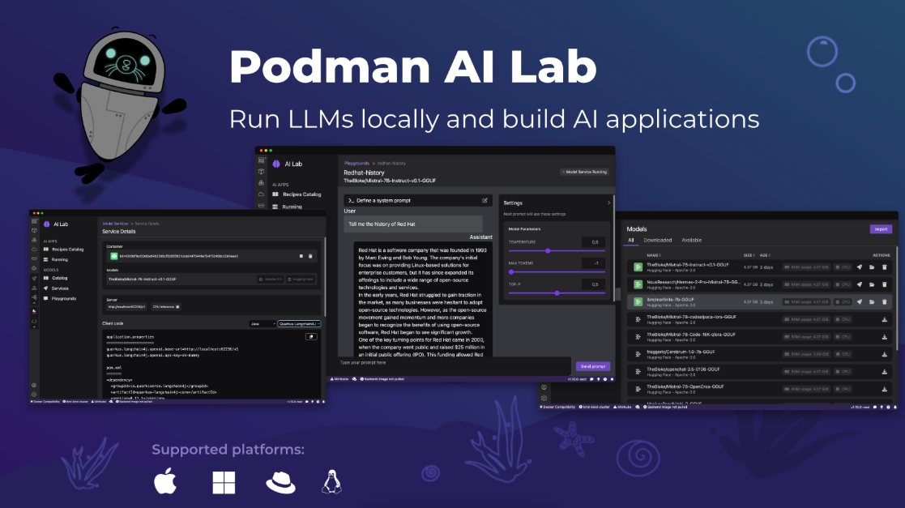The image size is (905, 508).
Task: Launch a playground via the rocket icon for Mistral-7B
Action: coord(860,267)
